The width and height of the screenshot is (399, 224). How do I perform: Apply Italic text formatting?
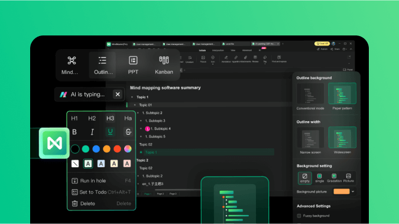coord(92,132)
